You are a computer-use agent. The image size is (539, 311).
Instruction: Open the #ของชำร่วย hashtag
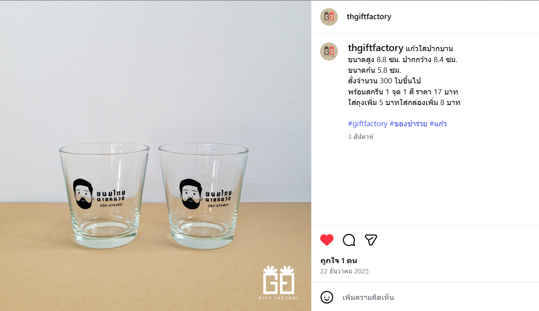(x=408, y=123)
